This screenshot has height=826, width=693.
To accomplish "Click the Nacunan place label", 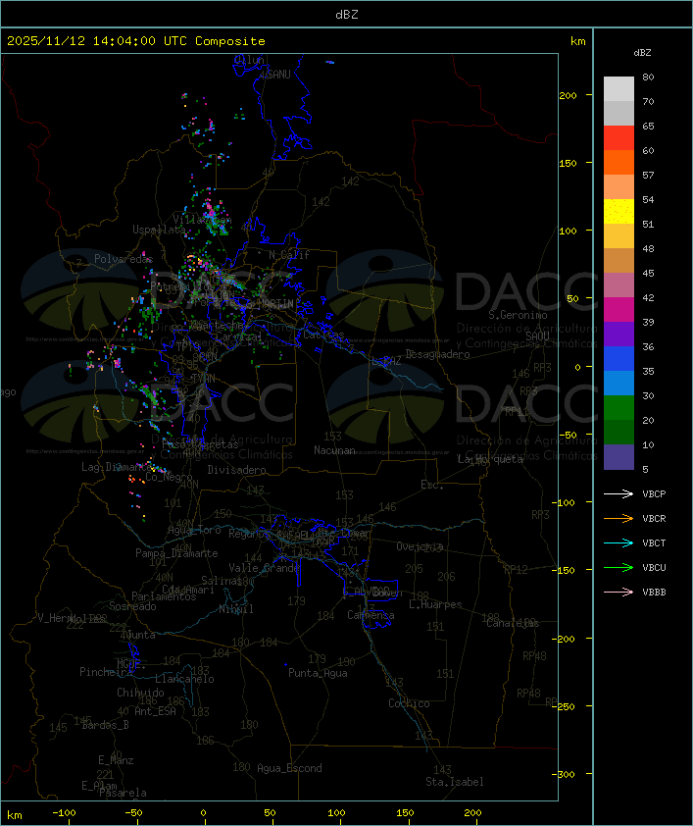I will pos(334,450).
